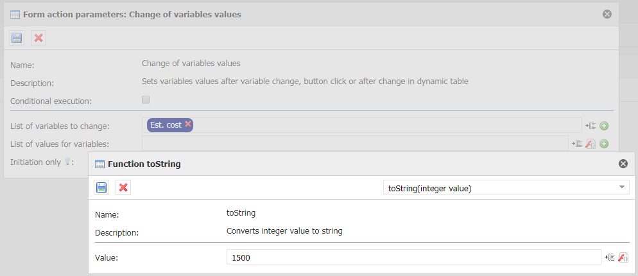Open the function editor beside the Value field
The width and height of the screenshot is (638, 276).
(623, 257)
